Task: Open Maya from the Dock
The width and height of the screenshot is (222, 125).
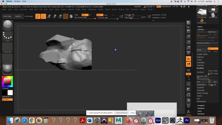Action: tap(119, 120)
